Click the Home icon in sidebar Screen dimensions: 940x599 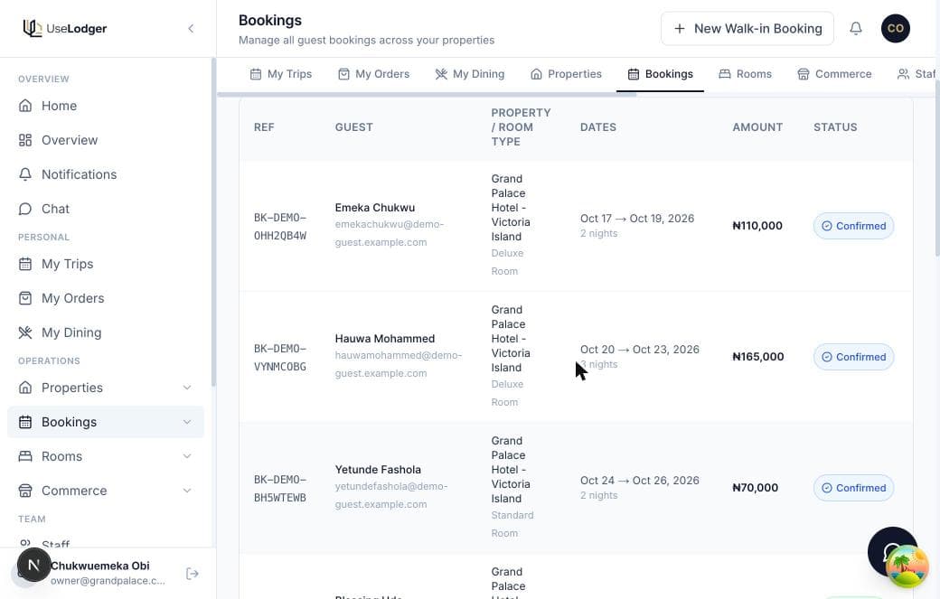pos(25,106)
